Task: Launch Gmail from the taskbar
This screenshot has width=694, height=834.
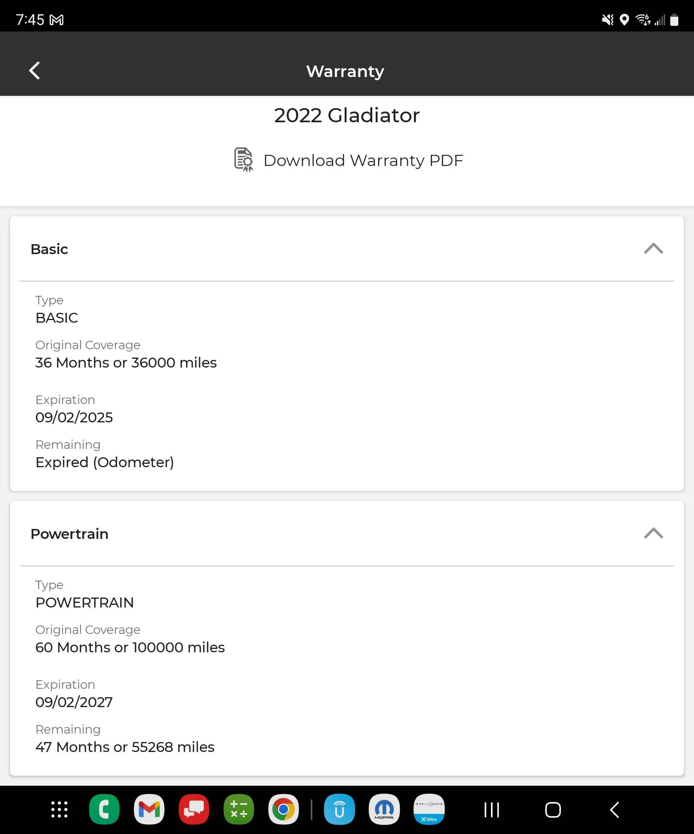Action: pyautogui.click(x=149, y=809)
